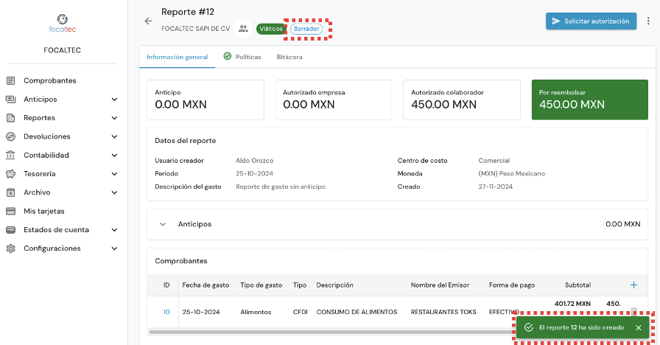The image size is (660, 345).
Task: Dismiss the 'reporte 12 ha sido creado' notification
Action: (639, 328)
